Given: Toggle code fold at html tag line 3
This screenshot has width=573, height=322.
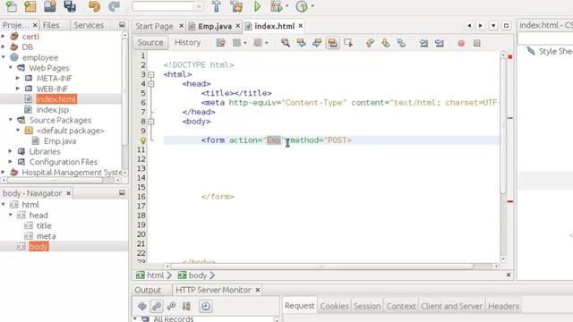Looking at the screenshot, I should [151, 74].
